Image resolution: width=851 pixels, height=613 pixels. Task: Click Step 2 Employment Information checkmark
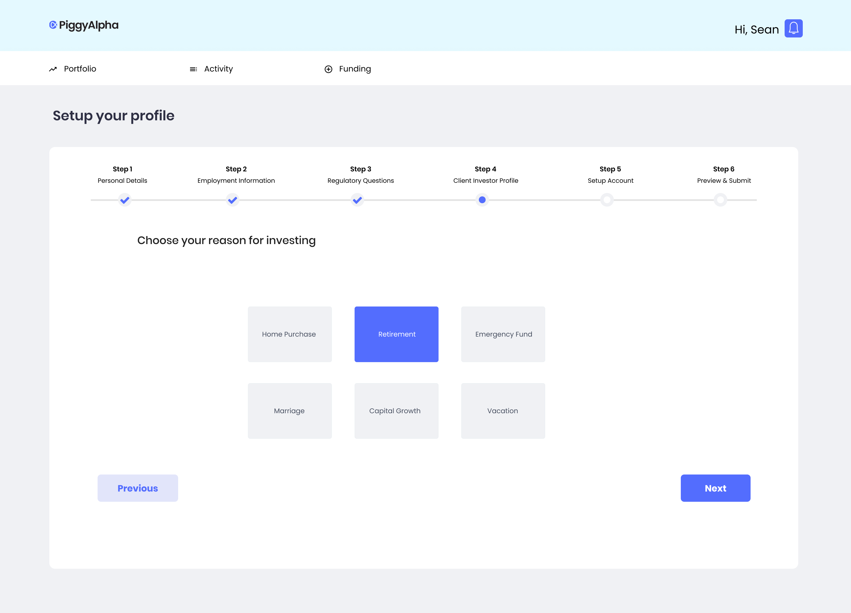point(233,200)
